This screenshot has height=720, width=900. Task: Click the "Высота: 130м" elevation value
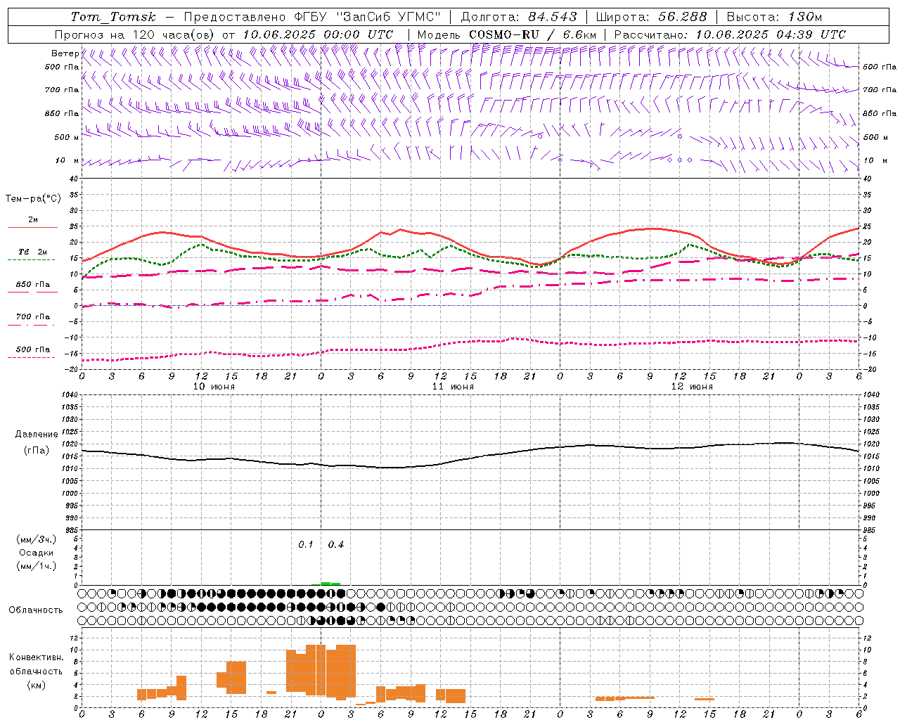774,17
